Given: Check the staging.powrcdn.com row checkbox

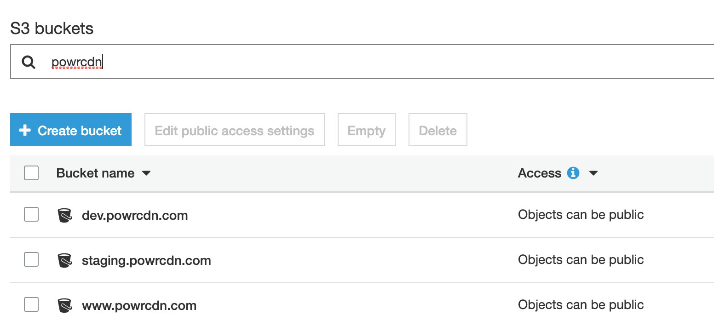Looking at the screenshot, I should [31, 259].
